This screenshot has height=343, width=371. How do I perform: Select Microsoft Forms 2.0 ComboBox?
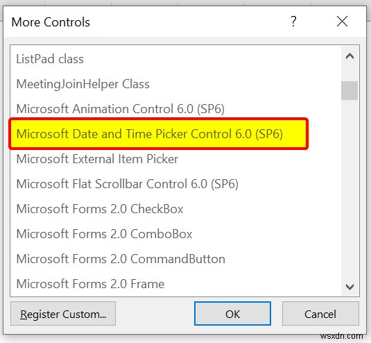pos(175,234)
